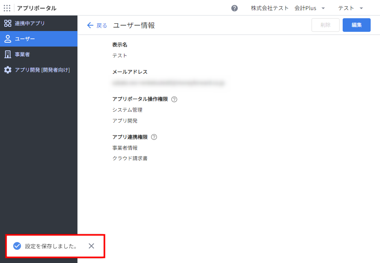Go to ユーザー in the sidebar
This screenshot has width=380, height=263.
[39, 39]
